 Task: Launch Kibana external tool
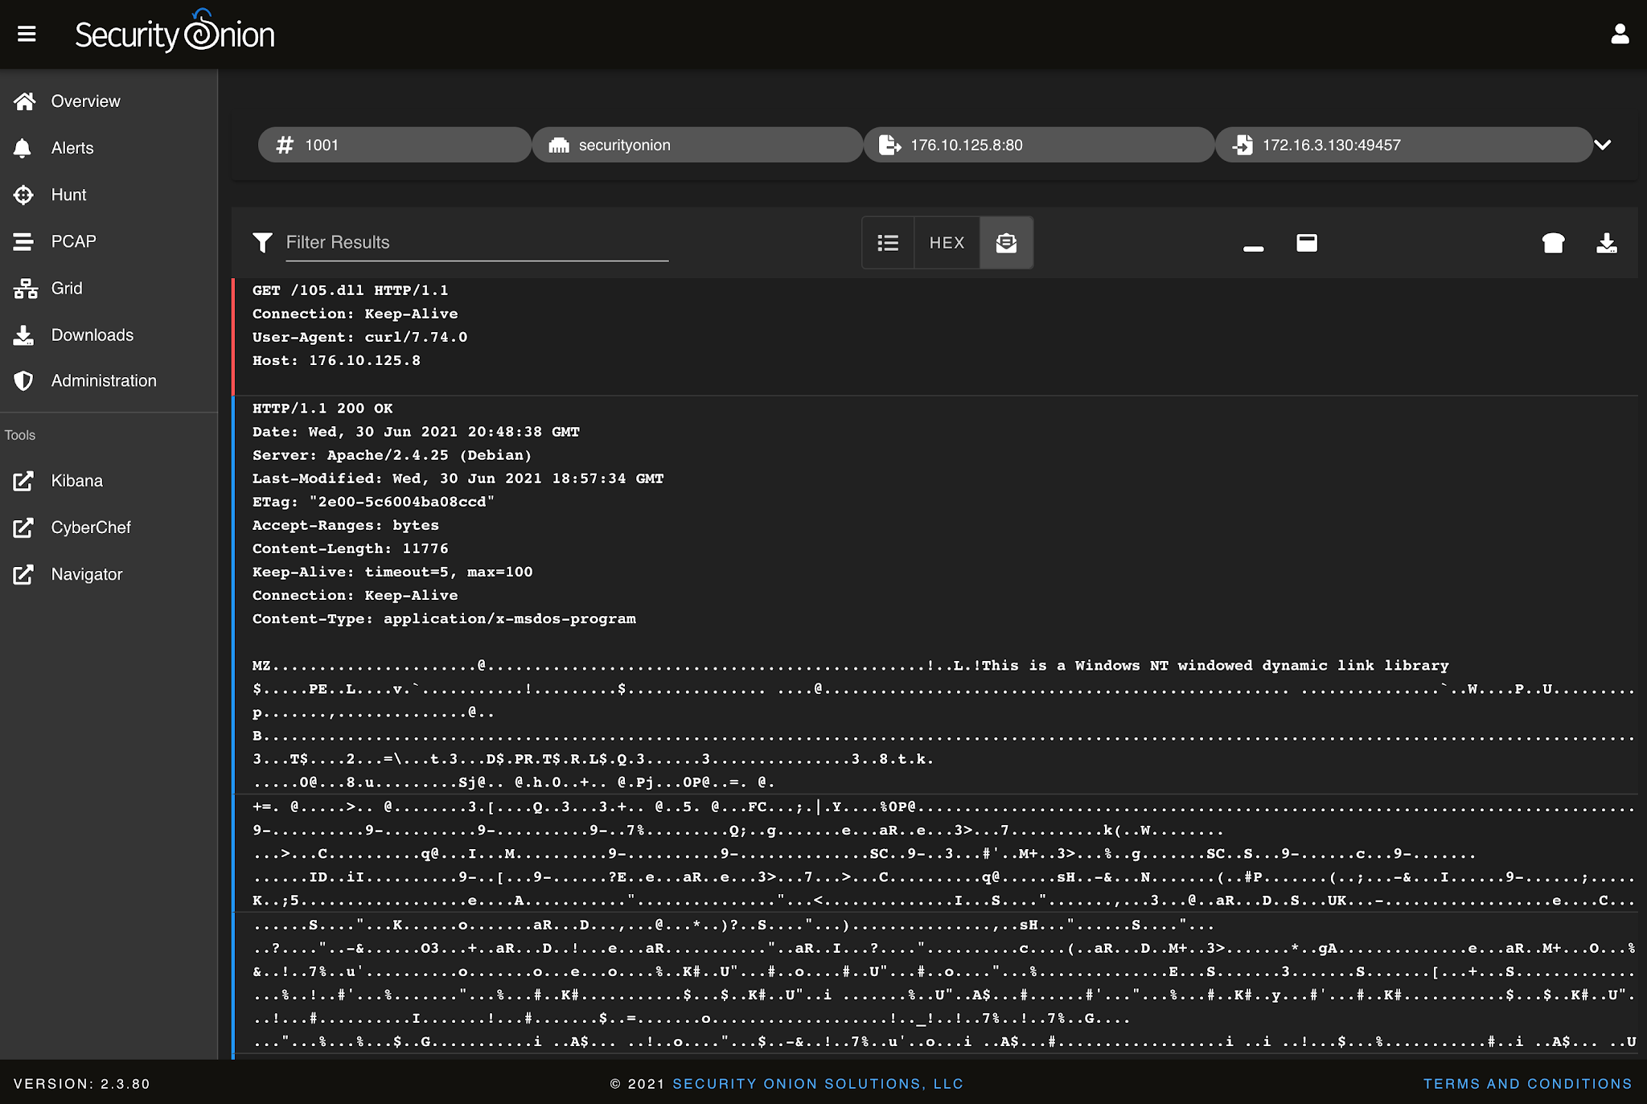(x=76, y=481)
